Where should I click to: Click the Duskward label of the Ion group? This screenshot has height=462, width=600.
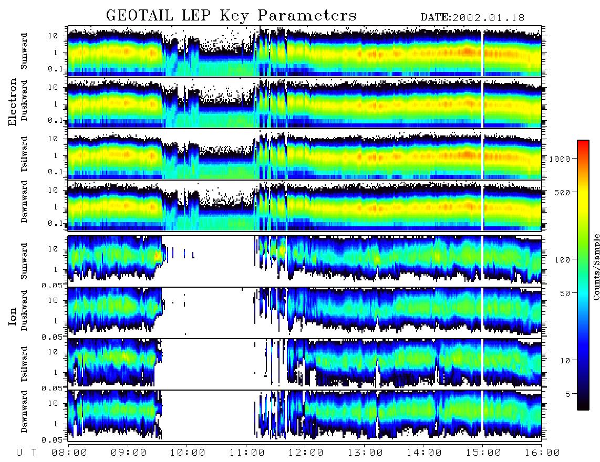coord(24,310)
